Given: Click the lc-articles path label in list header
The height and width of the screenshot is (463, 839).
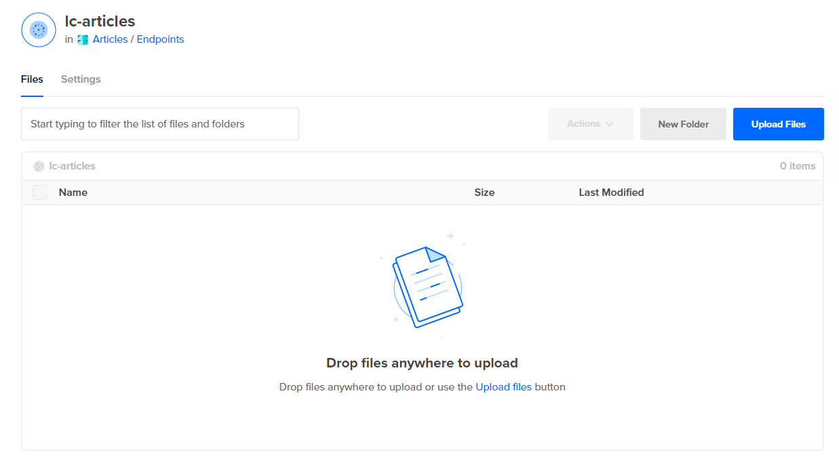Looking at the screenshot, I should pos(72,166).
